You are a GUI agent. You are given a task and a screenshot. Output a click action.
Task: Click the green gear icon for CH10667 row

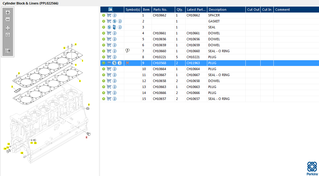click(x=104, y=75)
